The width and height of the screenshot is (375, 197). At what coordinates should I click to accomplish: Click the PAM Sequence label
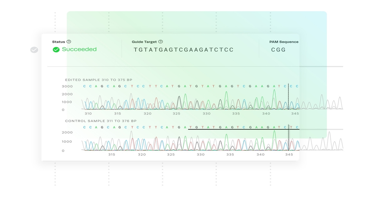coord(284,42)
